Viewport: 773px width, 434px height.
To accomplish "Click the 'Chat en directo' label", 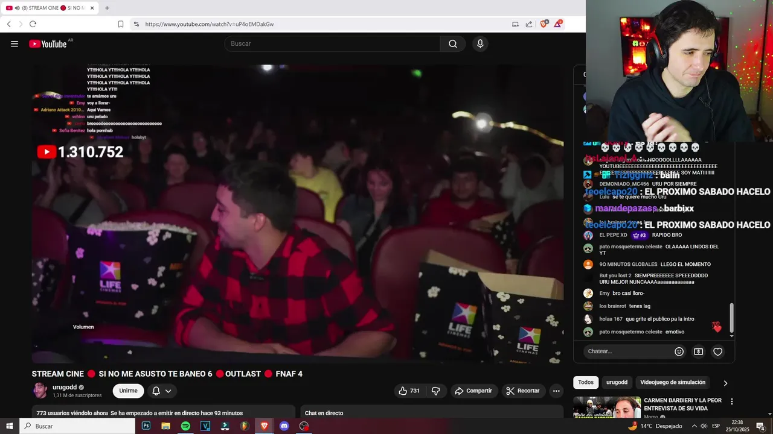I will (x=324, y=413).
